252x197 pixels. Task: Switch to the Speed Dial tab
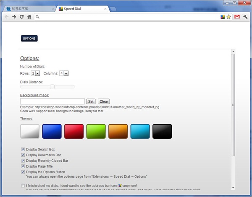pos(82,9)
